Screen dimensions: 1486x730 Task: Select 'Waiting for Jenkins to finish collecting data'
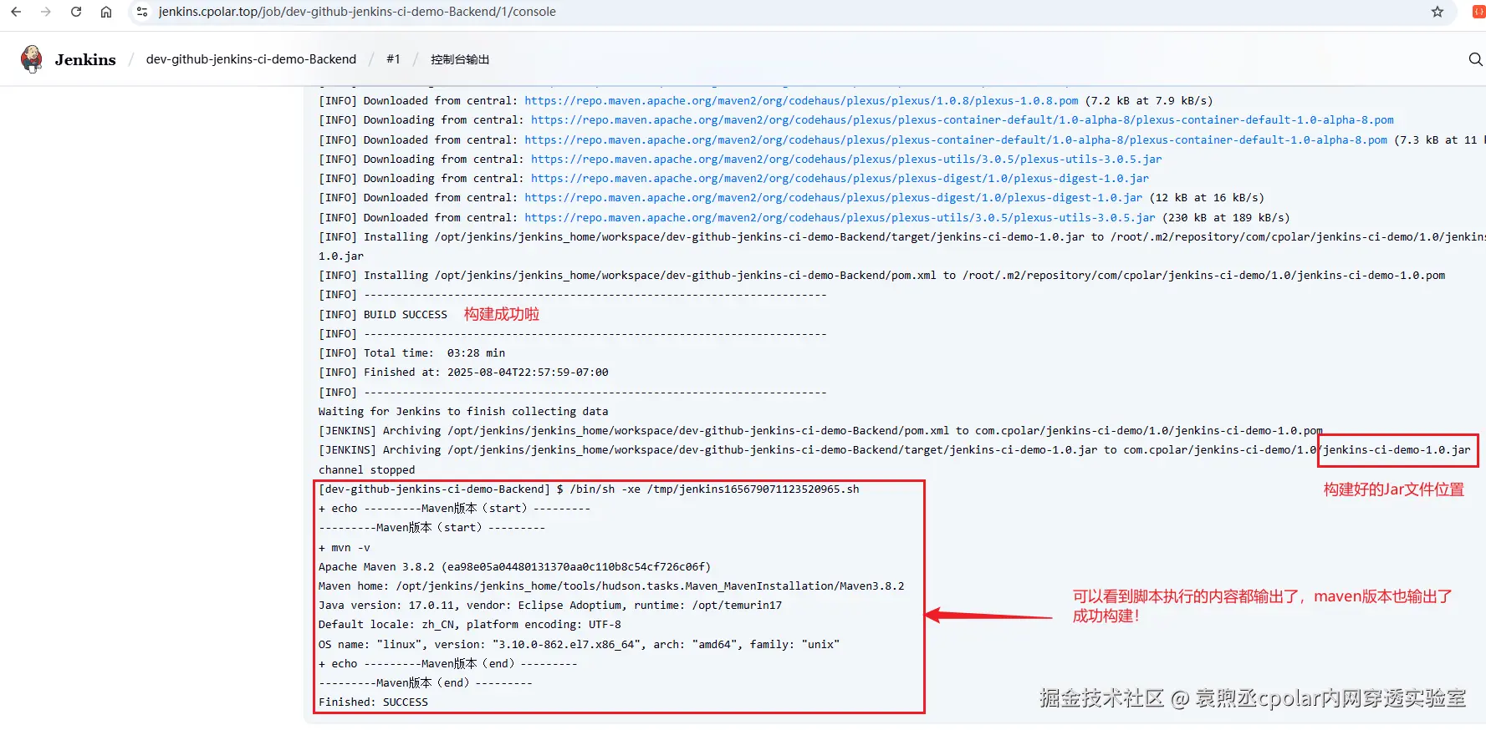(x=463, y=412)
